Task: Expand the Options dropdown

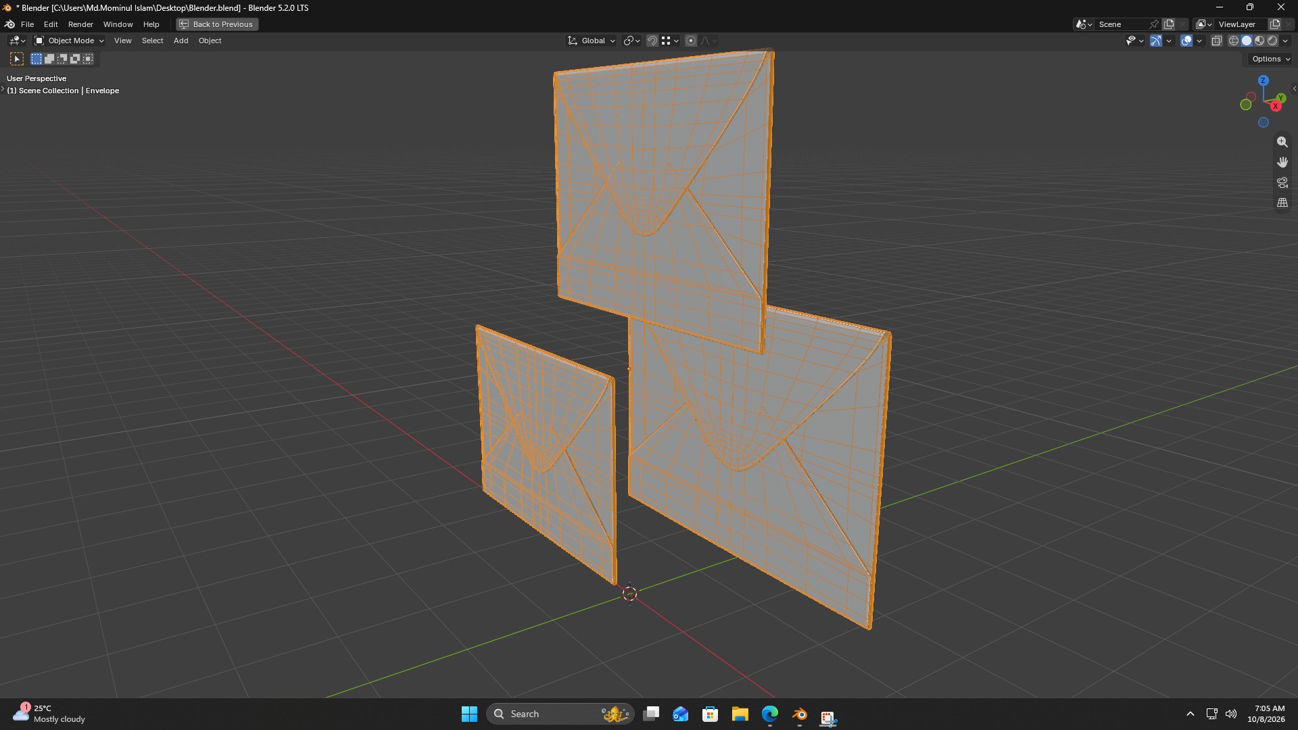Action: 1271,59
